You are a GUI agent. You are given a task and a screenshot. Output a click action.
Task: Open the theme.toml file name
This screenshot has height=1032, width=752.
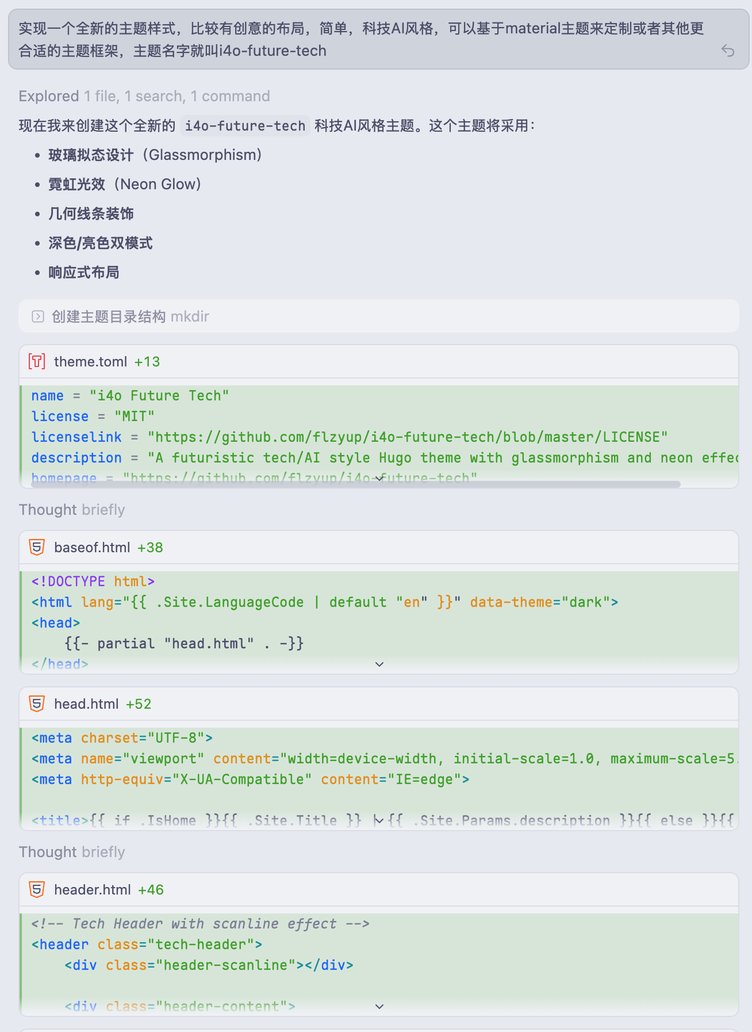click(90, 361)
